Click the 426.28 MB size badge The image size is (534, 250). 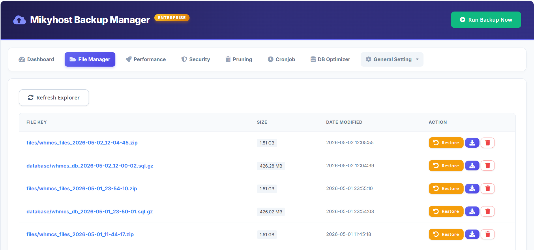coord(271,166)
